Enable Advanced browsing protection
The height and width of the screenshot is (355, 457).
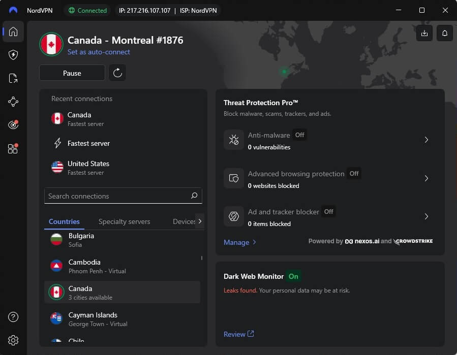coord(354,174)
